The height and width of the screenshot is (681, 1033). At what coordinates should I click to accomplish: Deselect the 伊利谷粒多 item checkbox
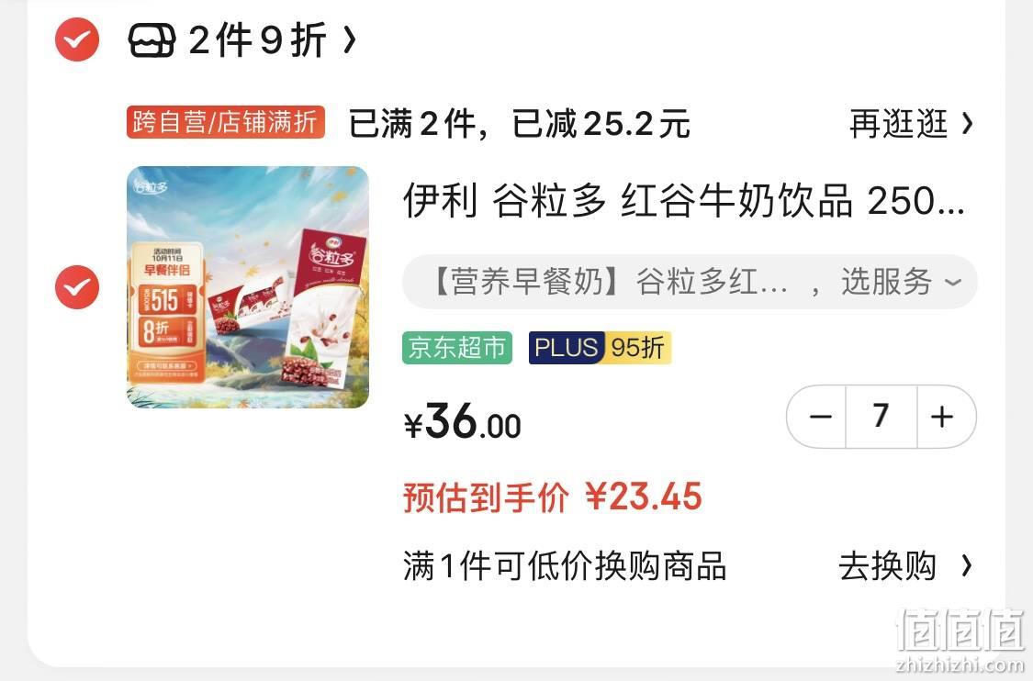click(77, 287)
